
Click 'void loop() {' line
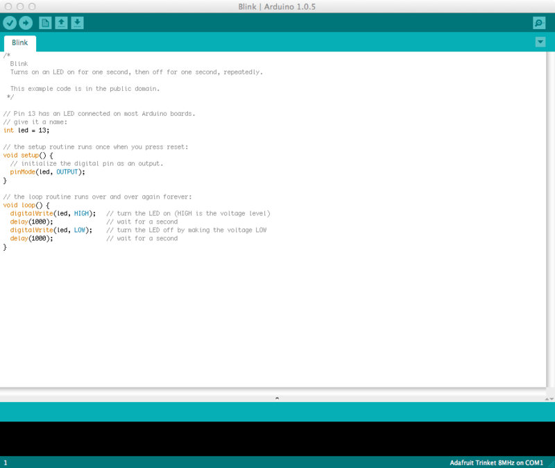click(26, 205)
